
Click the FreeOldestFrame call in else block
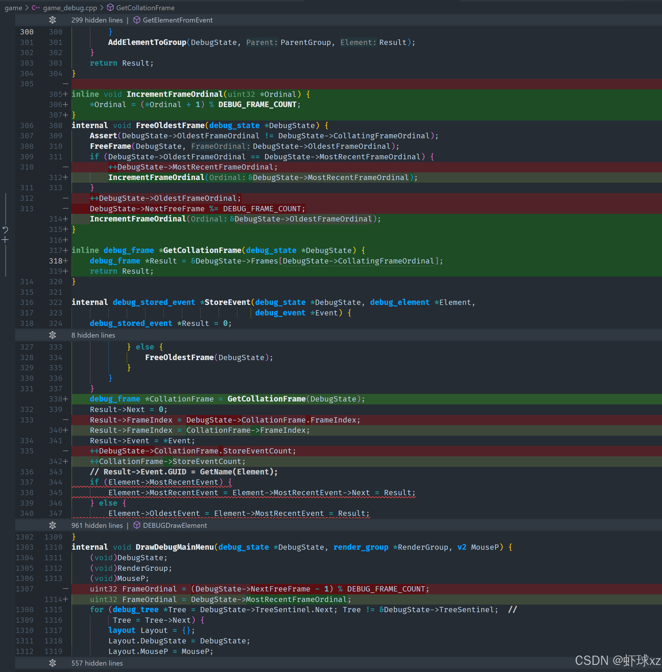point(179,357)
